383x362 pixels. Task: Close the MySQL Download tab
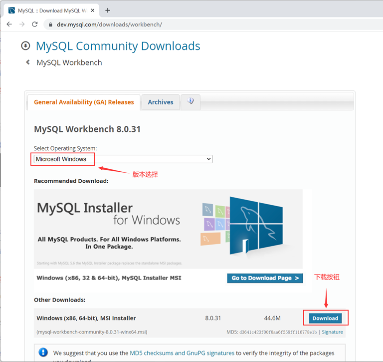coord(93,10)
